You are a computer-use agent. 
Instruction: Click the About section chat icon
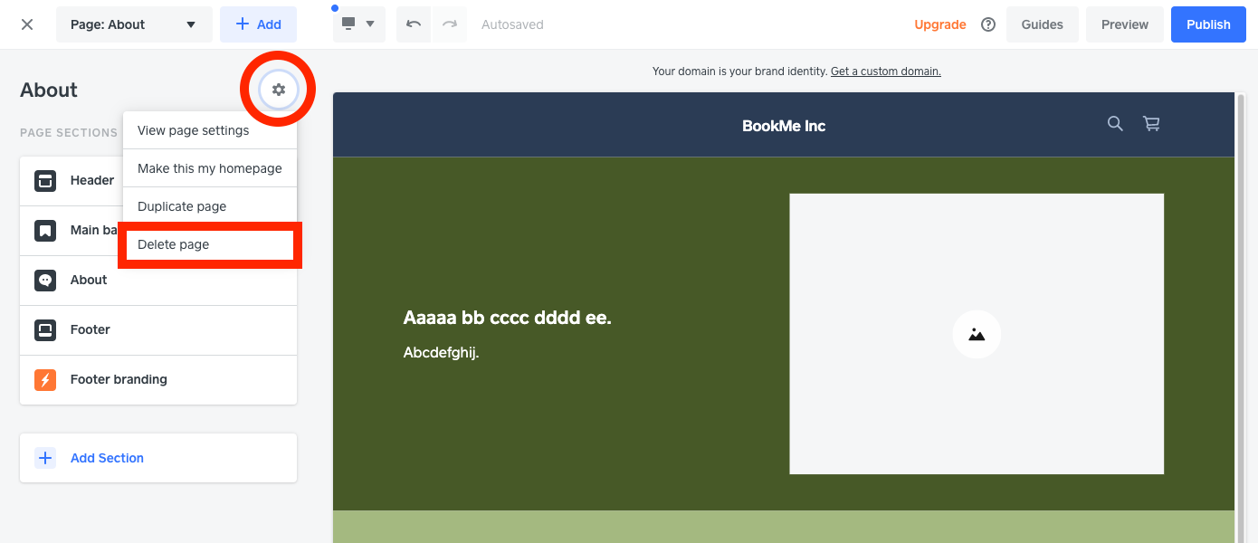(45, 280)
